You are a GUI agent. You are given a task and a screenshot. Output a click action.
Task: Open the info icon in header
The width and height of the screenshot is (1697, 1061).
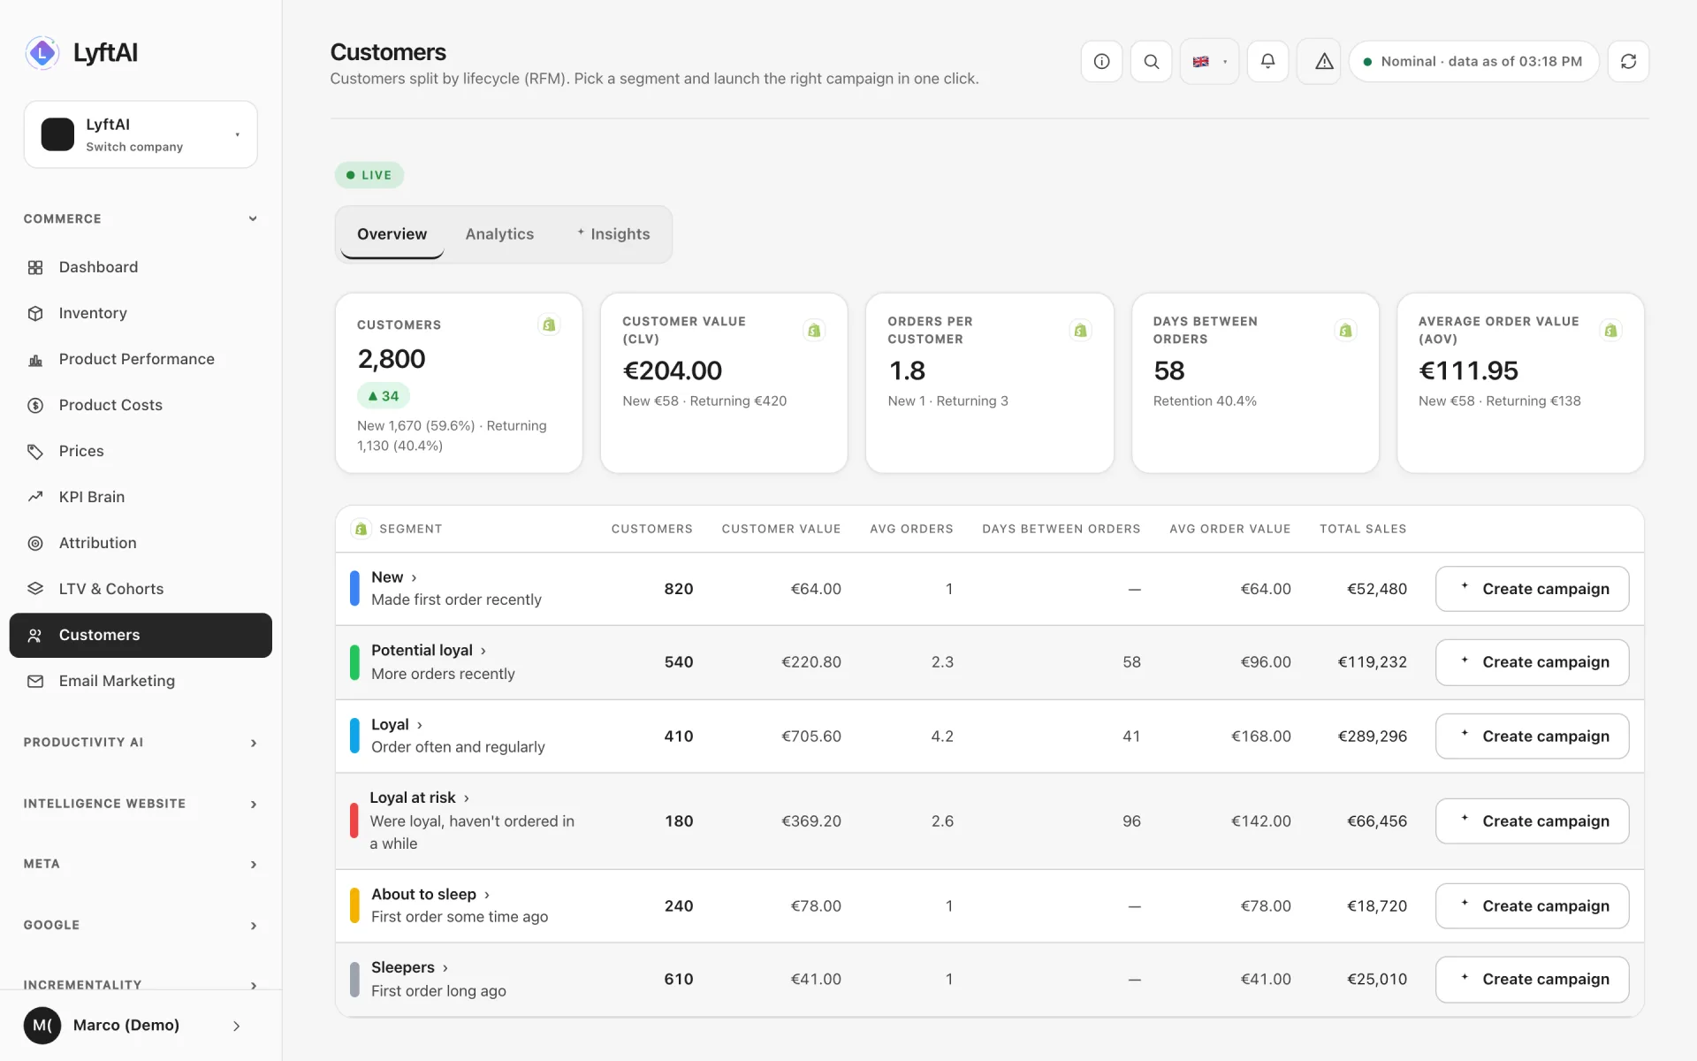point(1101,61)
